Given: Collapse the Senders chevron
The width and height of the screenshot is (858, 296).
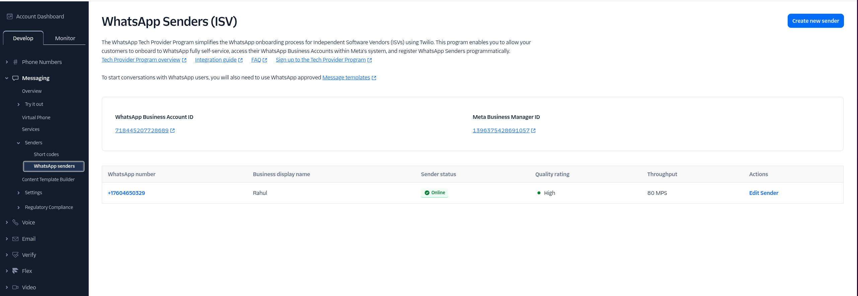Looking at the screenshot, I should point(18,143).
